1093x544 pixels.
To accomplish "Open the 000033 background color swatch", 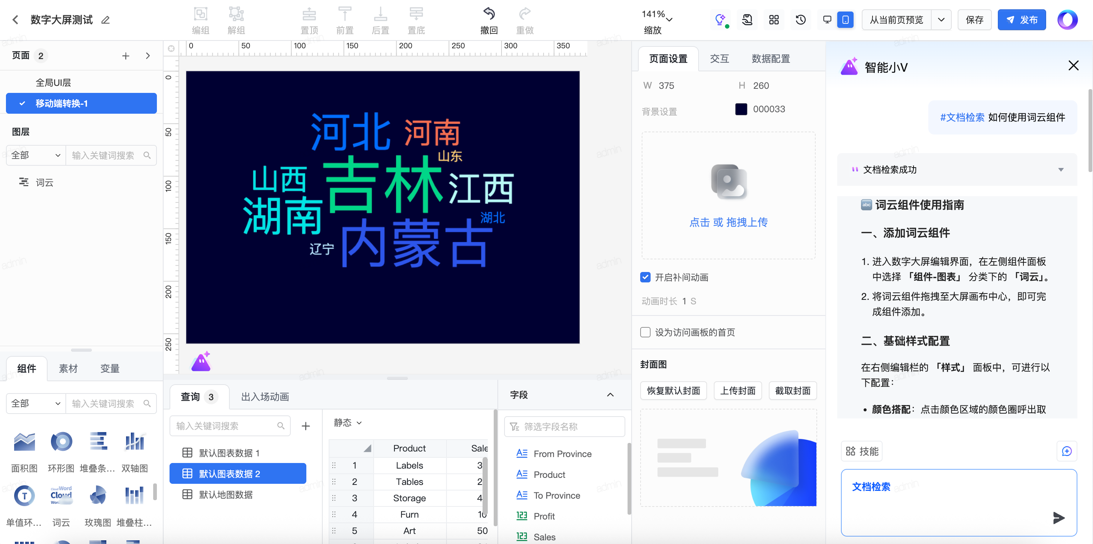I will [x=741, y=109].
